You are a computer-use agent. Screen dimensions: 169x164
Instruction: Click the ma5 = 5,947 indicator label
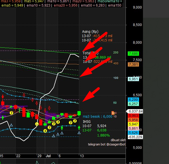coord(34,1)
